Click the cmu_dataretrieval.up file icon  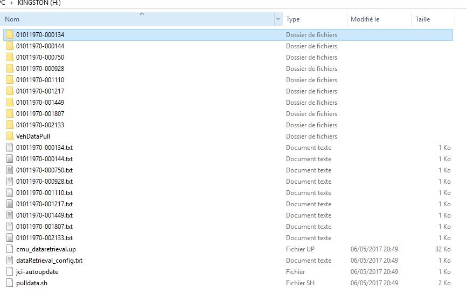[10, 249]
